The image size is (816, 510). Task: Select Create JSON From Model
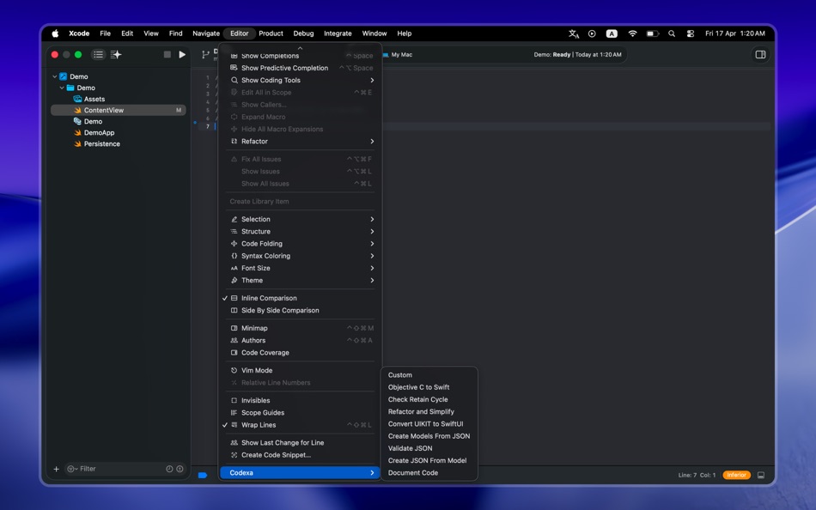[429, 460]
